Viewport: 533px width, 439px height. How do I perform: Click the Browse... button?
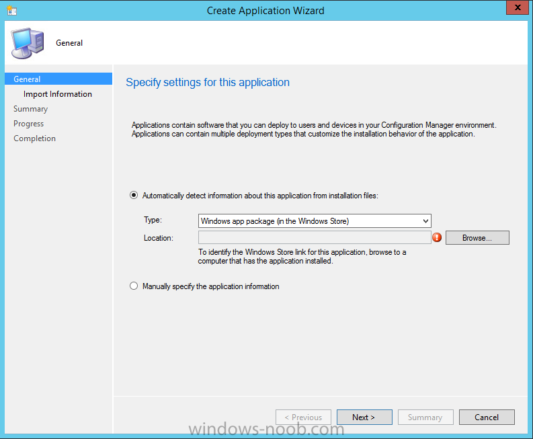click(x=477, y=238)
